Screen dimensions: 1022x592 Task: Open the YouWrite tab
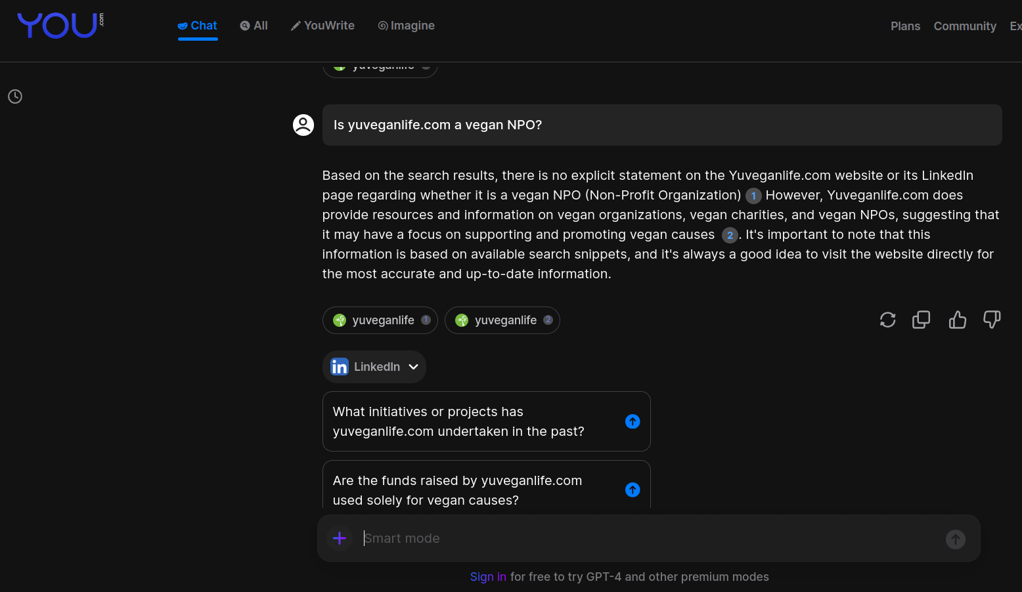(322, 26)
